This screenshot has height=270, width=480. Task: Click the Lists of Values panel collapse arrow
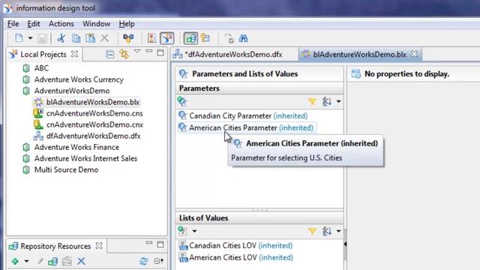(x=345, y=244)
